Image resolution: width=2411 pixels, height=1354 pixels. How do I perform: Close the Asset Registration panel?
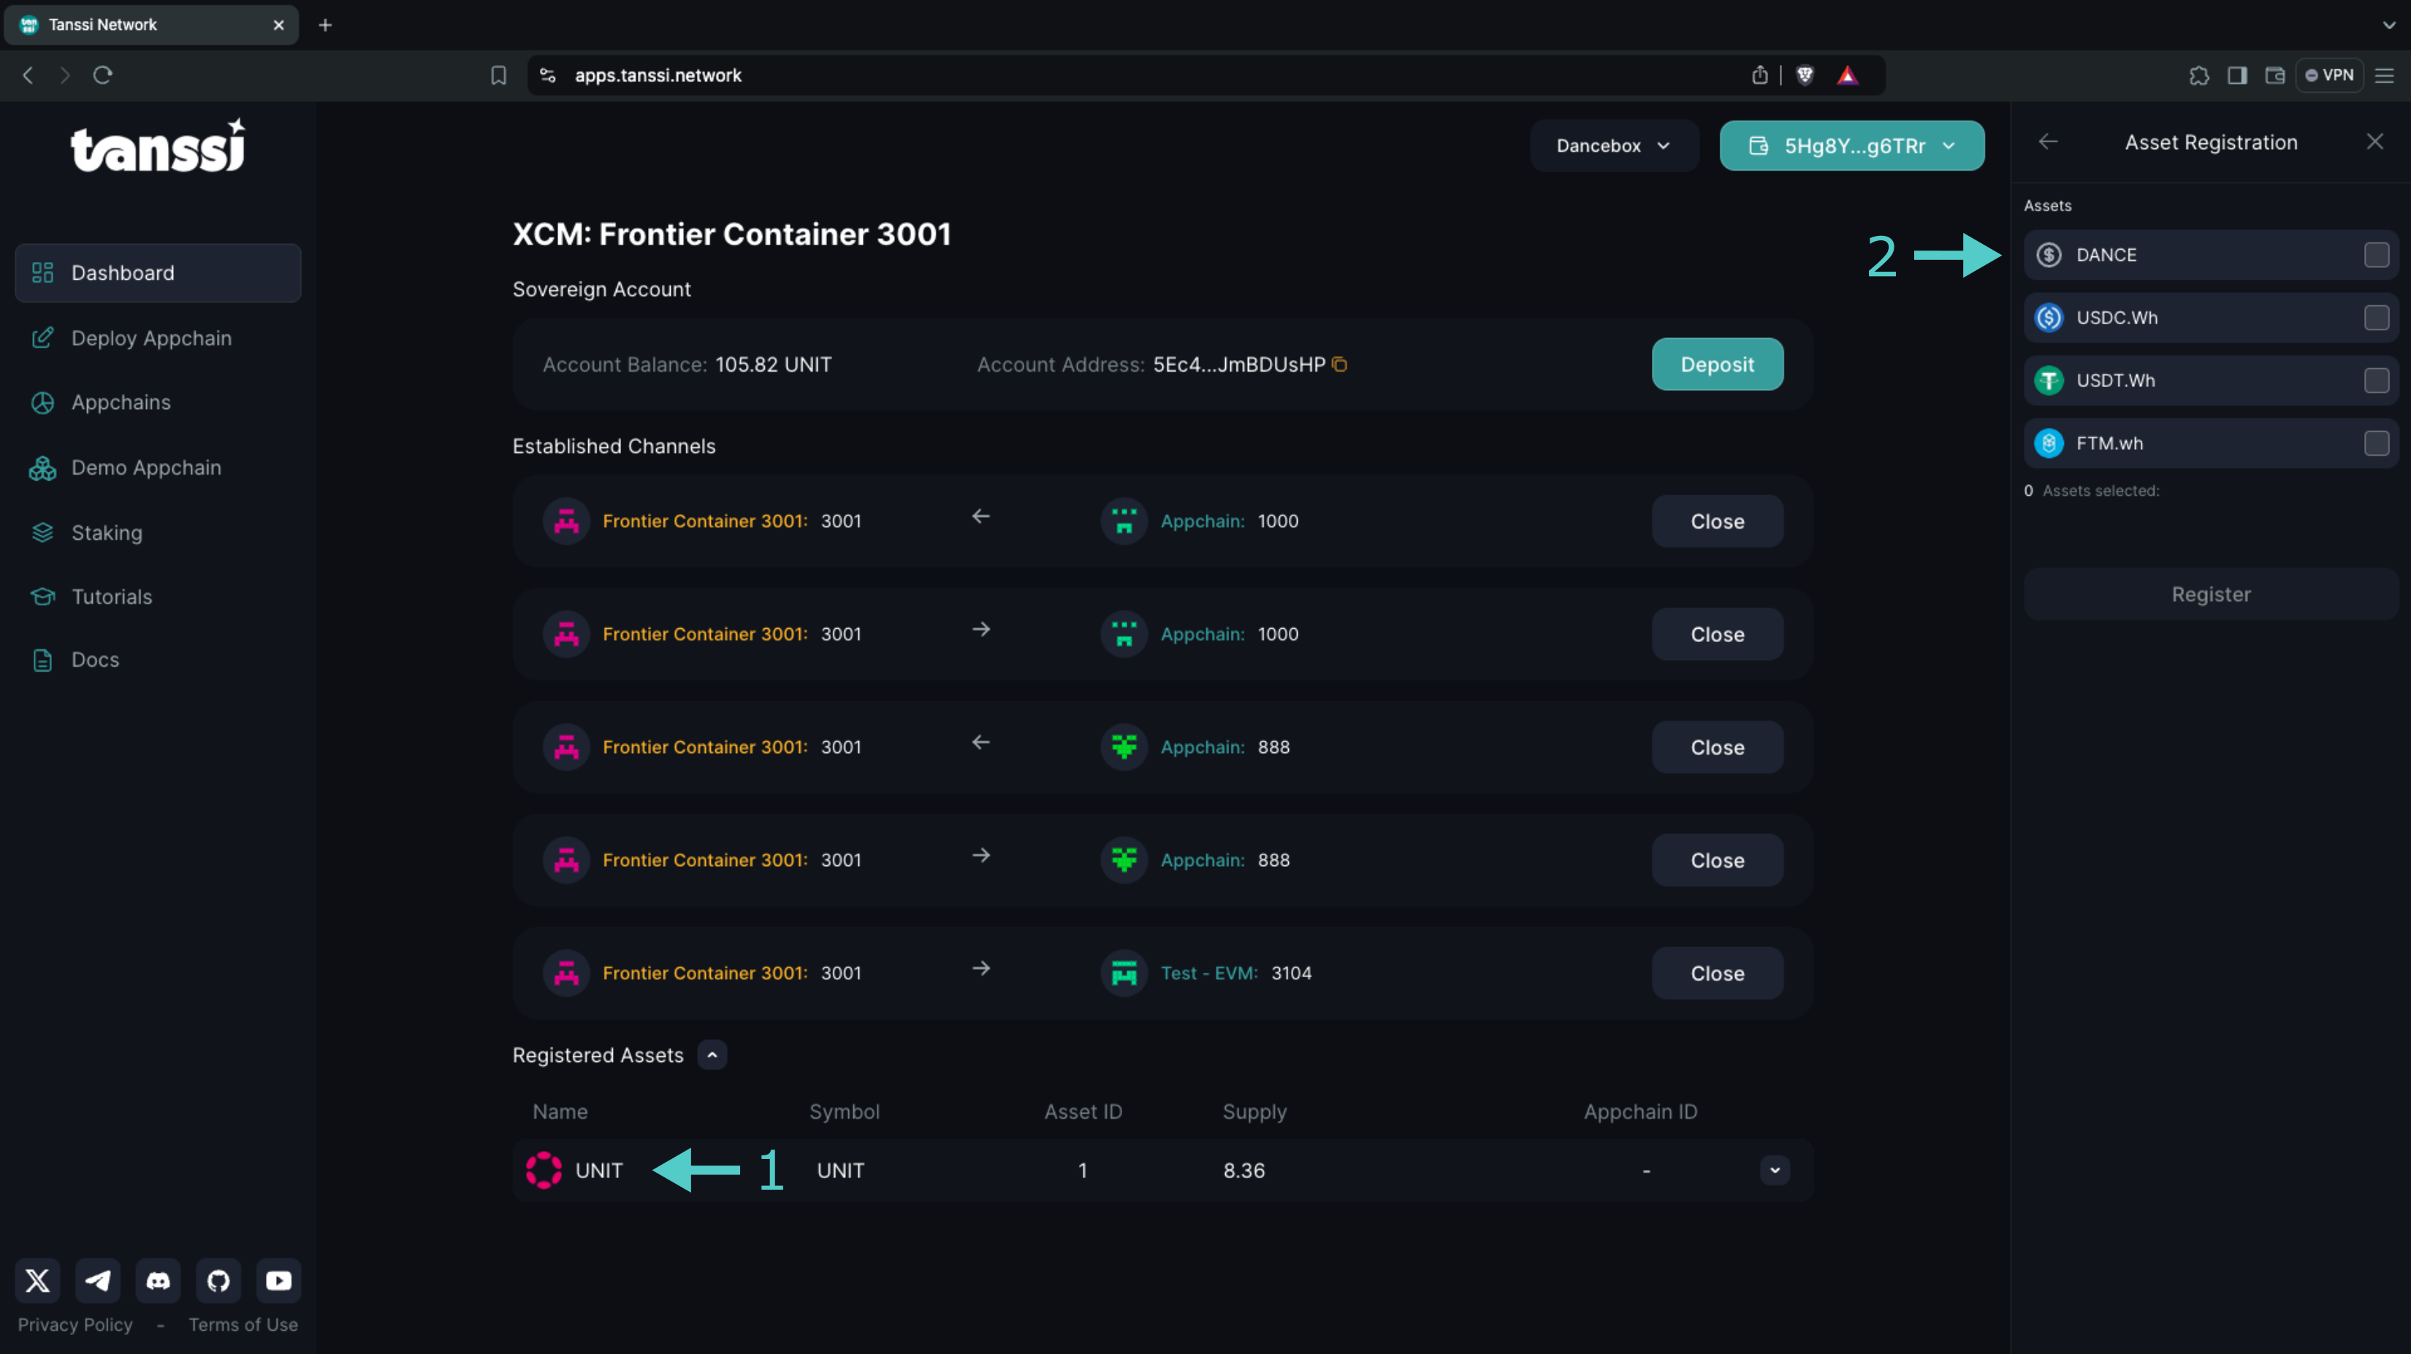tap(2374, 141)
